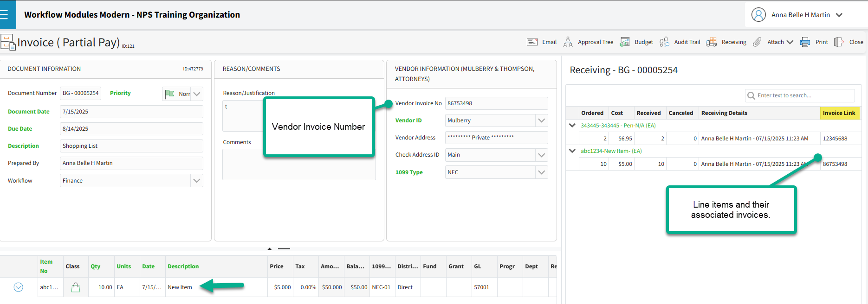868x304 pixels.
Task: Expand the Workflow Finance dropdown
Action: [x=197, y=181]
